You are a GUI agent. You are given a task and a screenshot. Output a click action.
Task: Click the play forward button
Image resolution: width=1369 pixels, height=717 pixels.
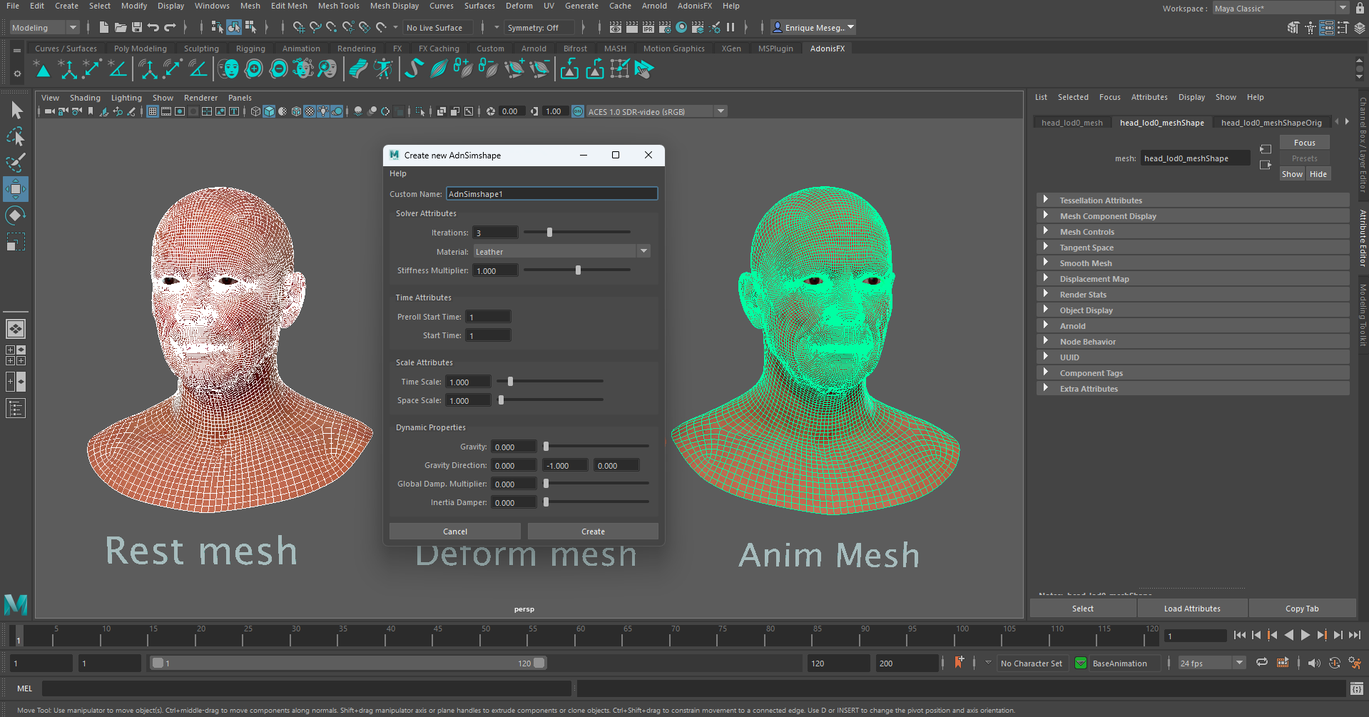pos(1305,635)
